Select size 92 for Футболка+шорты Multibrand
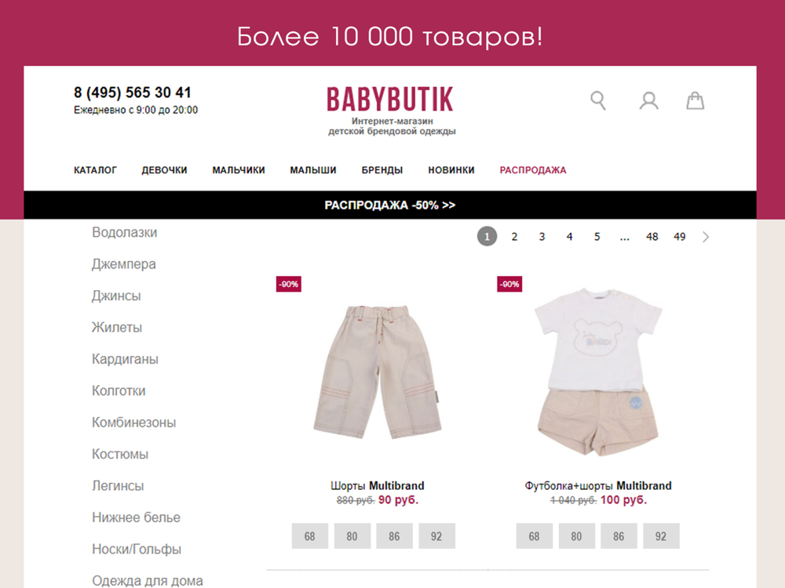The height and width of the screenshot is (588, 785). pyautogui.click(x=661, y=536)
